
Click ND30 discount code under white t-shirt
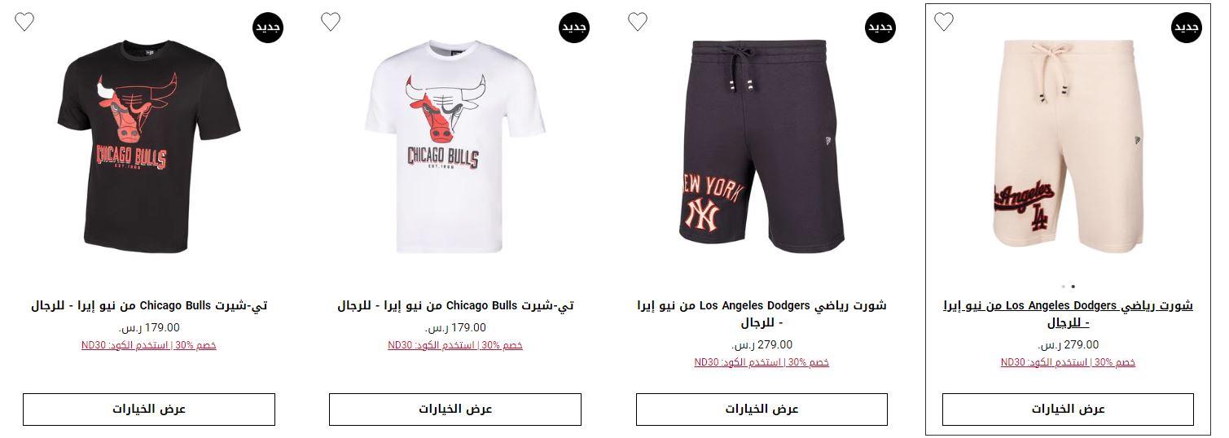pyautogui.click(x=455, y=345)
